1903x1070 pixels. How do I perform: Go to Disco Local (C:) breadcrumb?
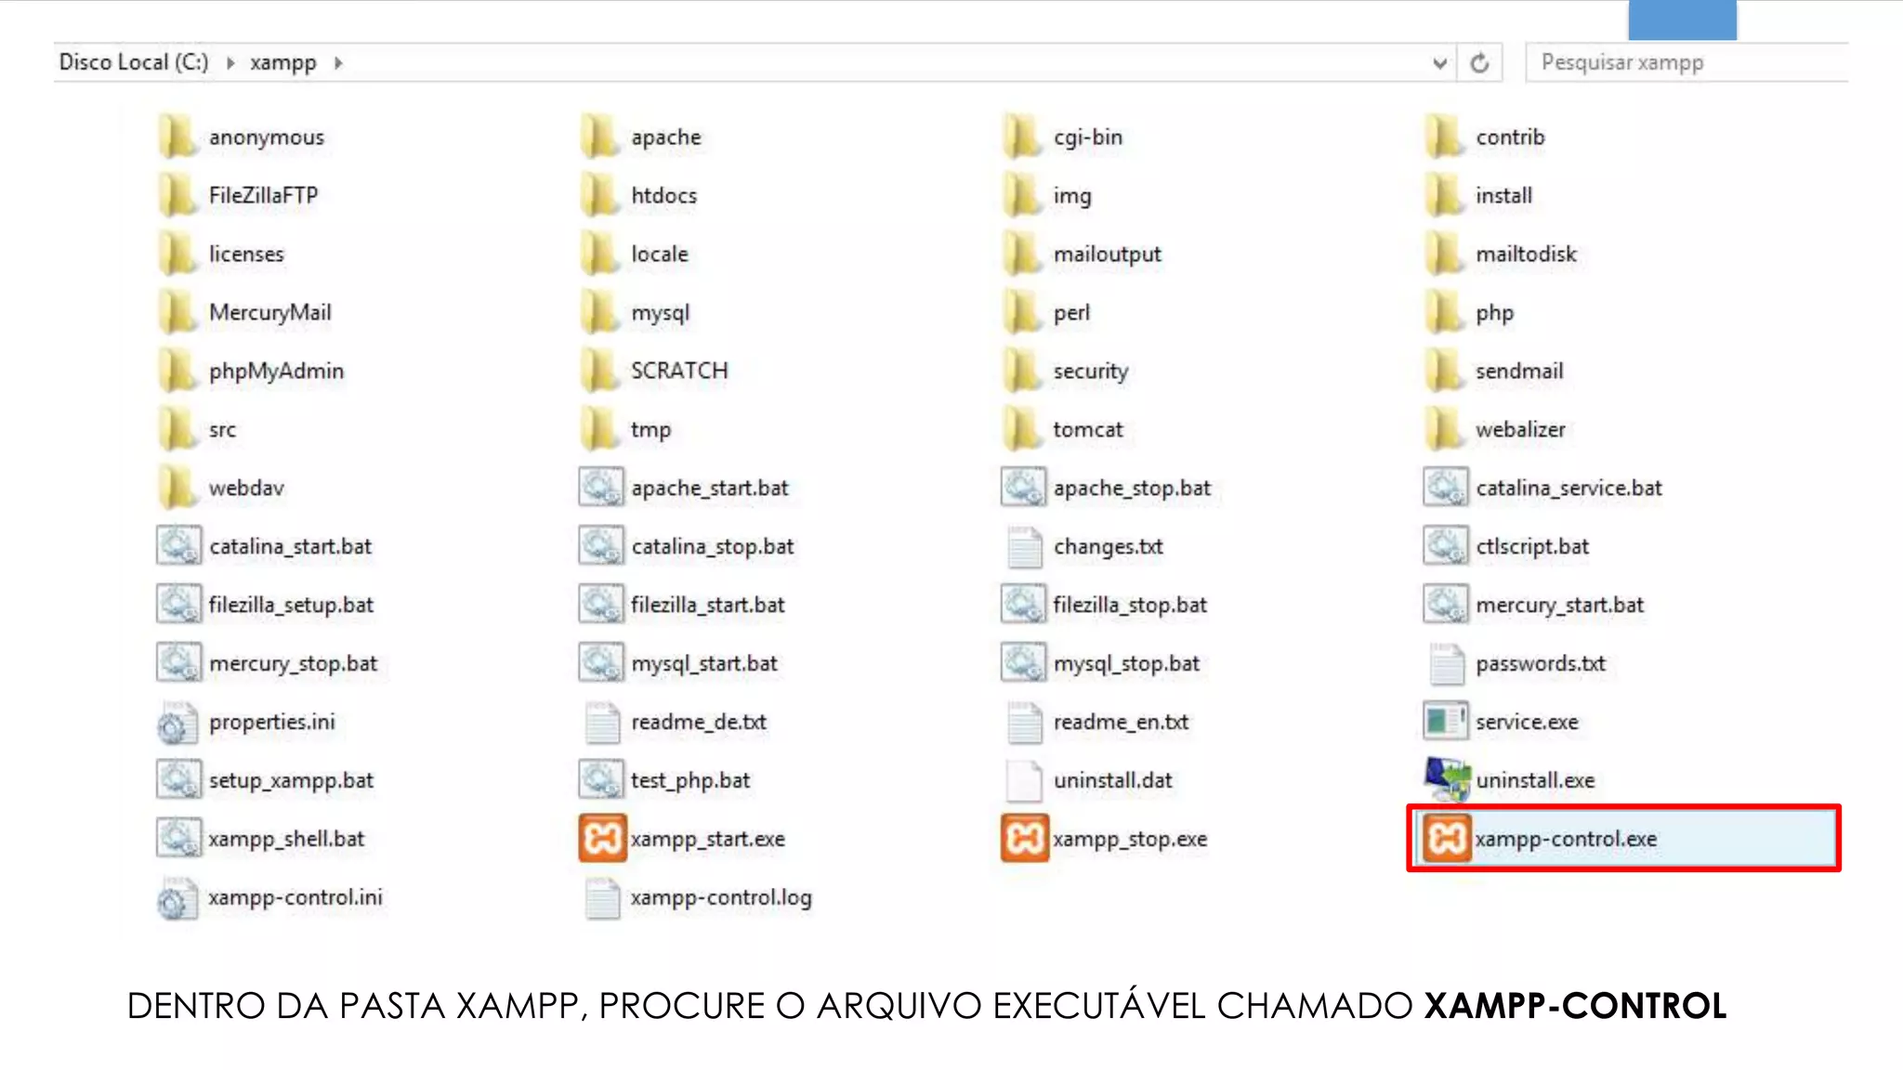134,62
